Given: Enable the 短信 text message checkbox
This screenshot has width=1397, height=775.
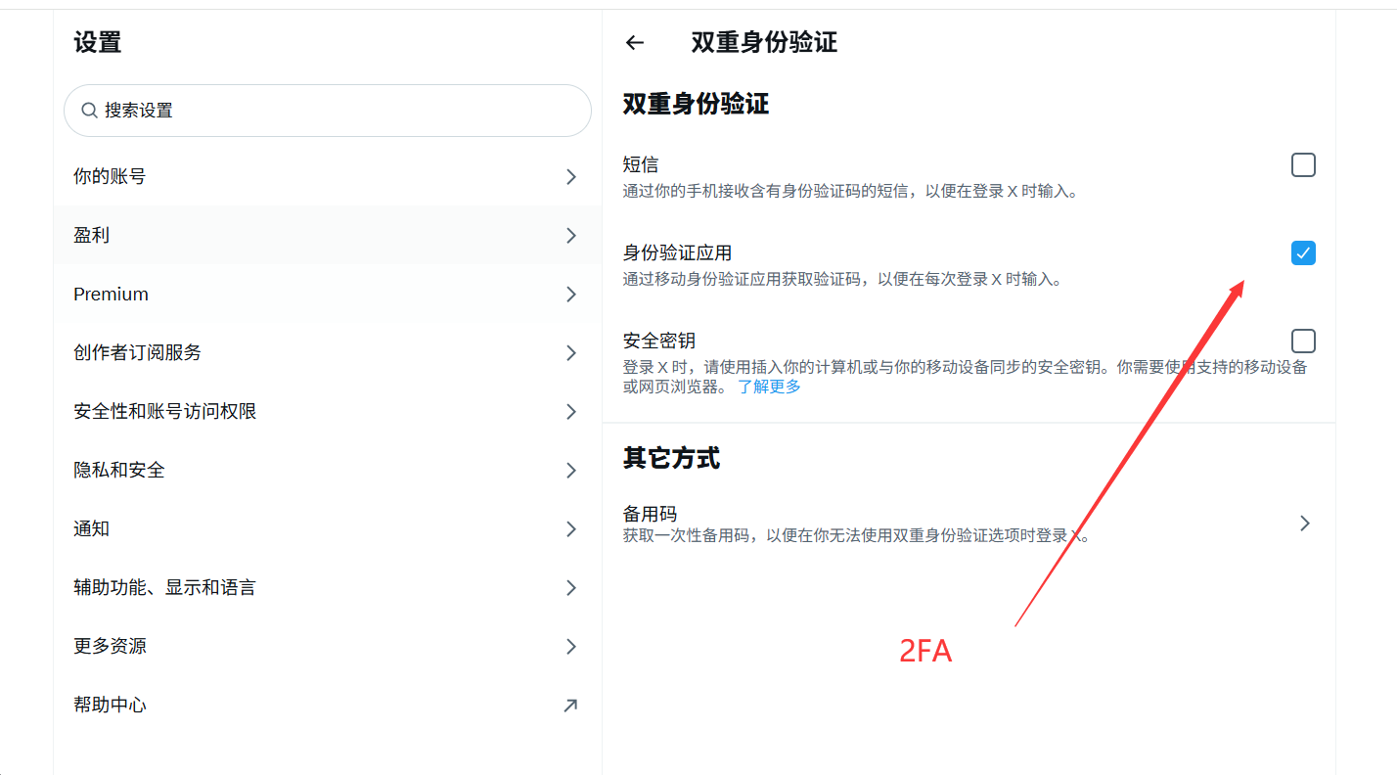Looking at the screenshot, I should (x=1303, y=164).
